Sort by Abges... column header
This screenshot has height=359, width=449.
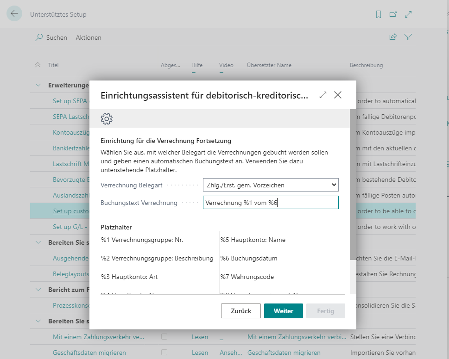tap(171, 65)
